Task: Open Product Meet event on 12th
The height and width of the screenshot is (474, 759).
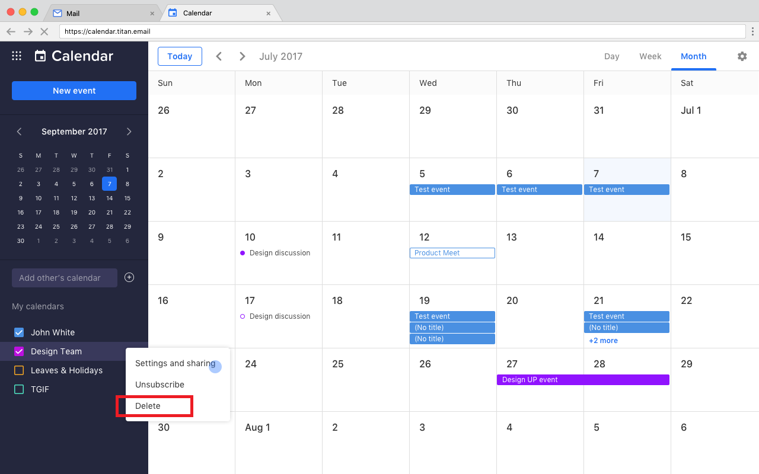Action: [452, 253]
